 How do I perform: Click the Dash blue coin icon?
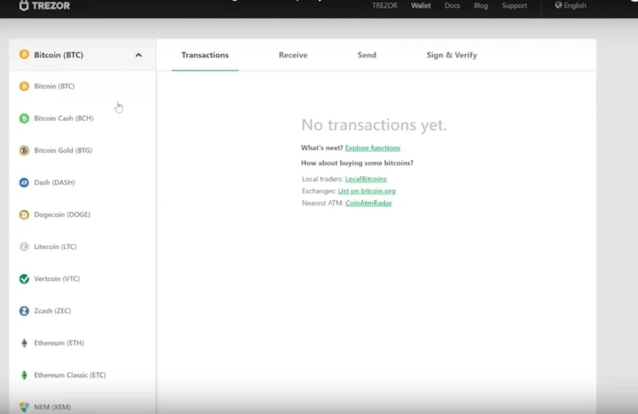[24, 182]
